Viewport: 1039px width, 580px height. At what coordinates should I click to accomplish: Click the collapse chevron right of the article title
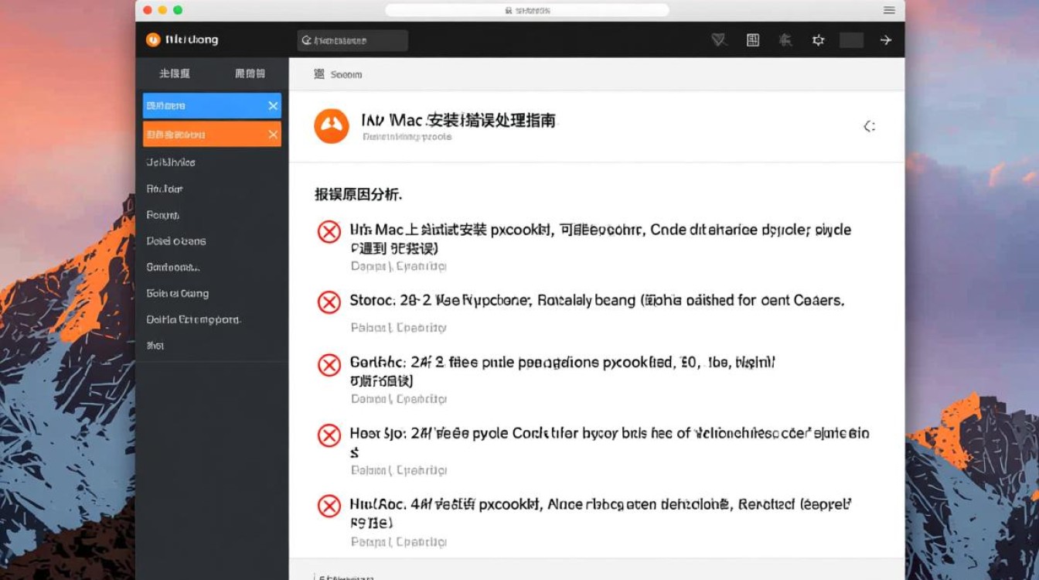[870, 126]
